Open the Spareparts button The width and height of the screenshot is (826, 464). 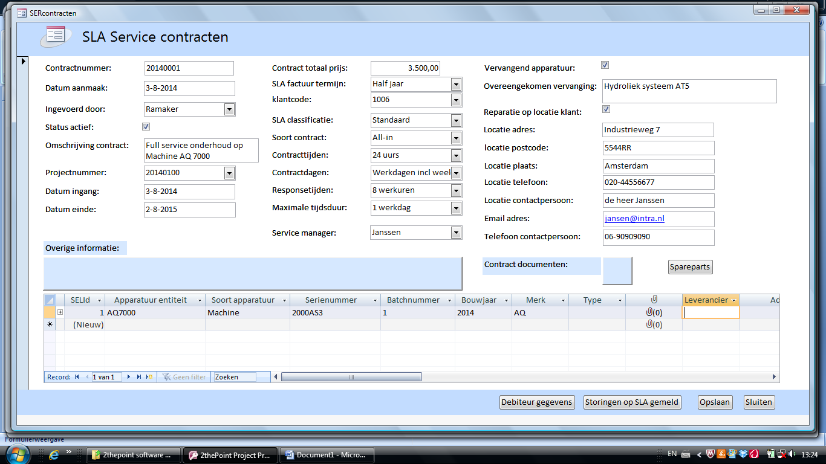click(690, 267)
